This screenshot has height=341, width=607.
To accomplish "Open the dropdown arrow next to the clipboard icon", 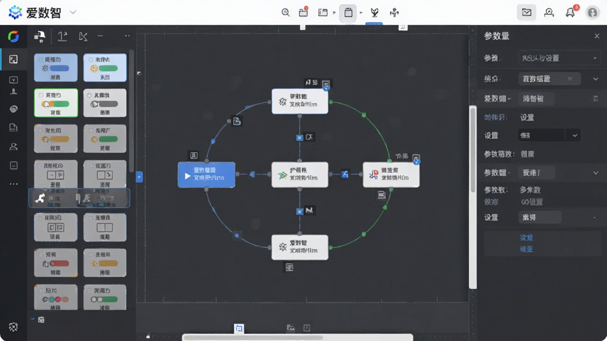I will pyautogui.click(x=361, y=13).
